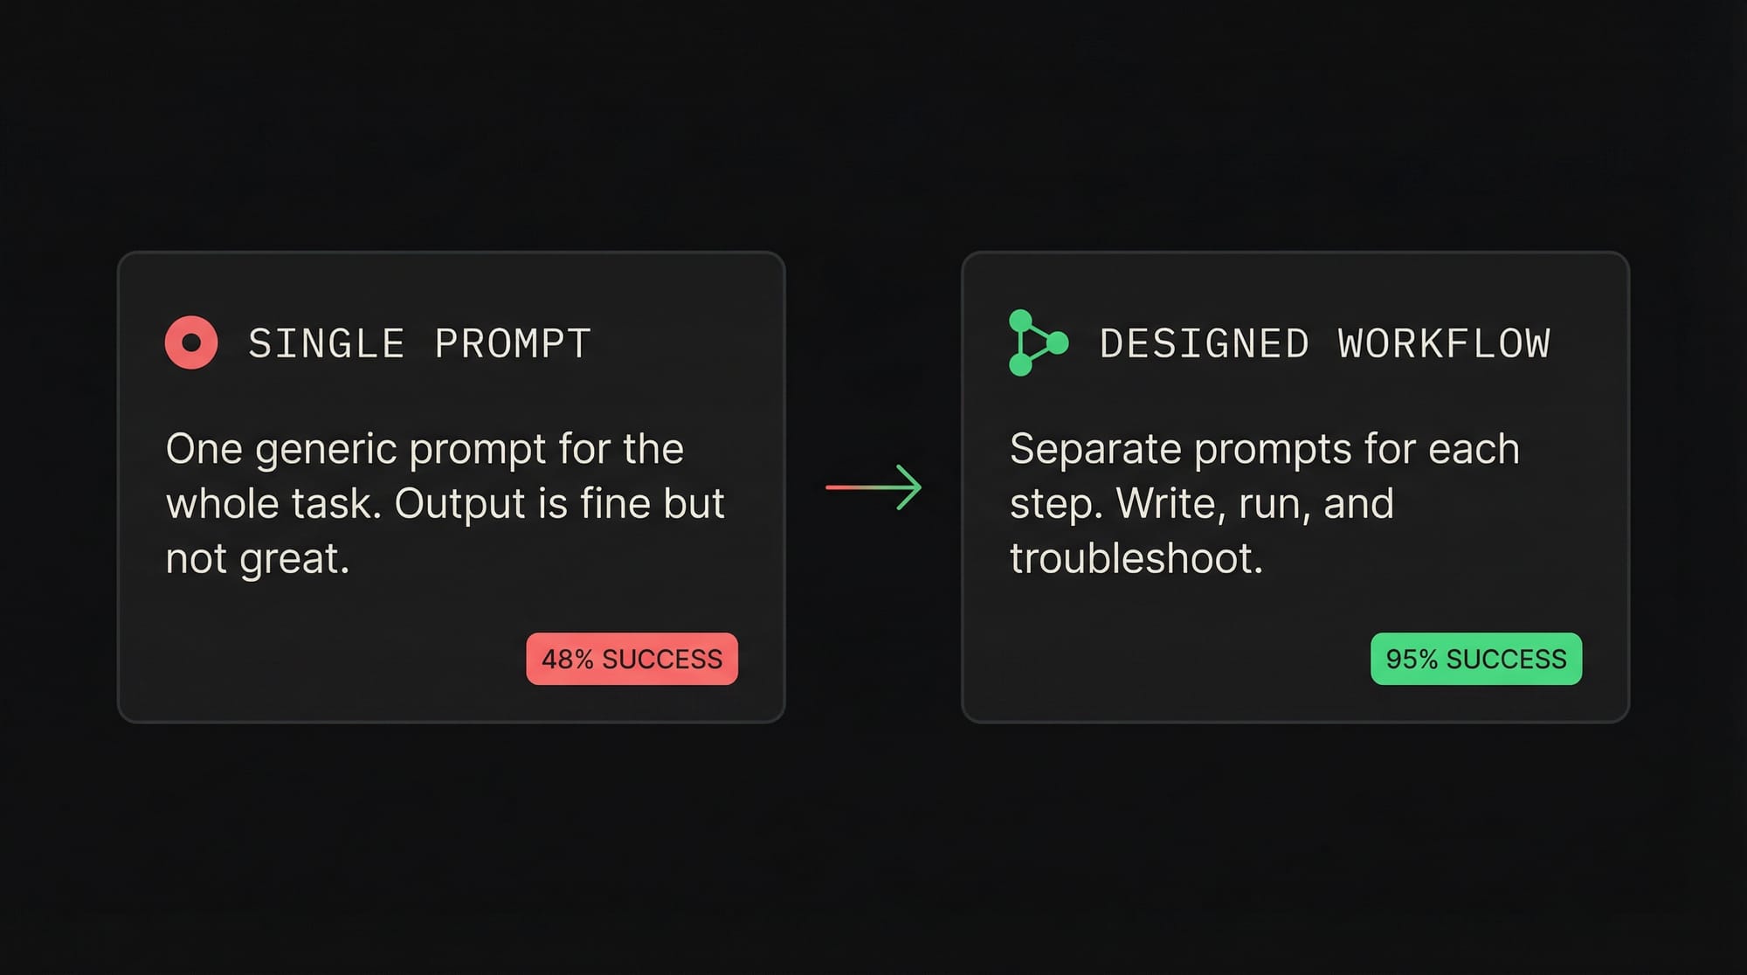Click the text "not great."
The height and width of the screenshot is (975, 1747).
[x=258, y=559]
